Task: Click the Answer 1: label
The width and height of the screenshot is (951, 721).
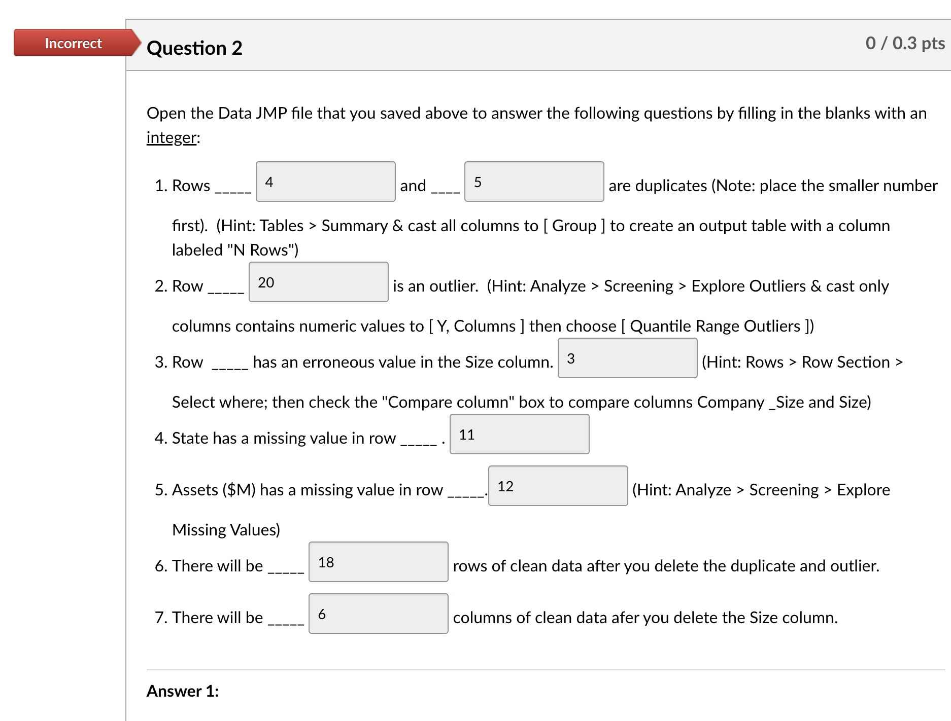Action: [183, 691]
